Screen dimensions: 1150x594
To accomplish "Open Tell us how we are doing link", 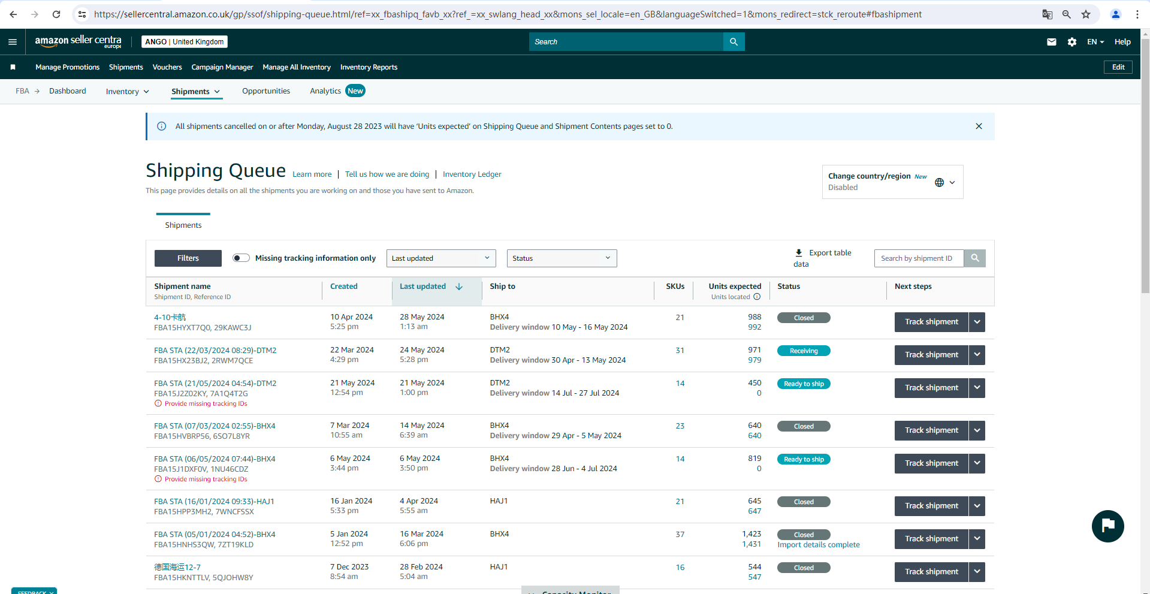I will 387,174.
